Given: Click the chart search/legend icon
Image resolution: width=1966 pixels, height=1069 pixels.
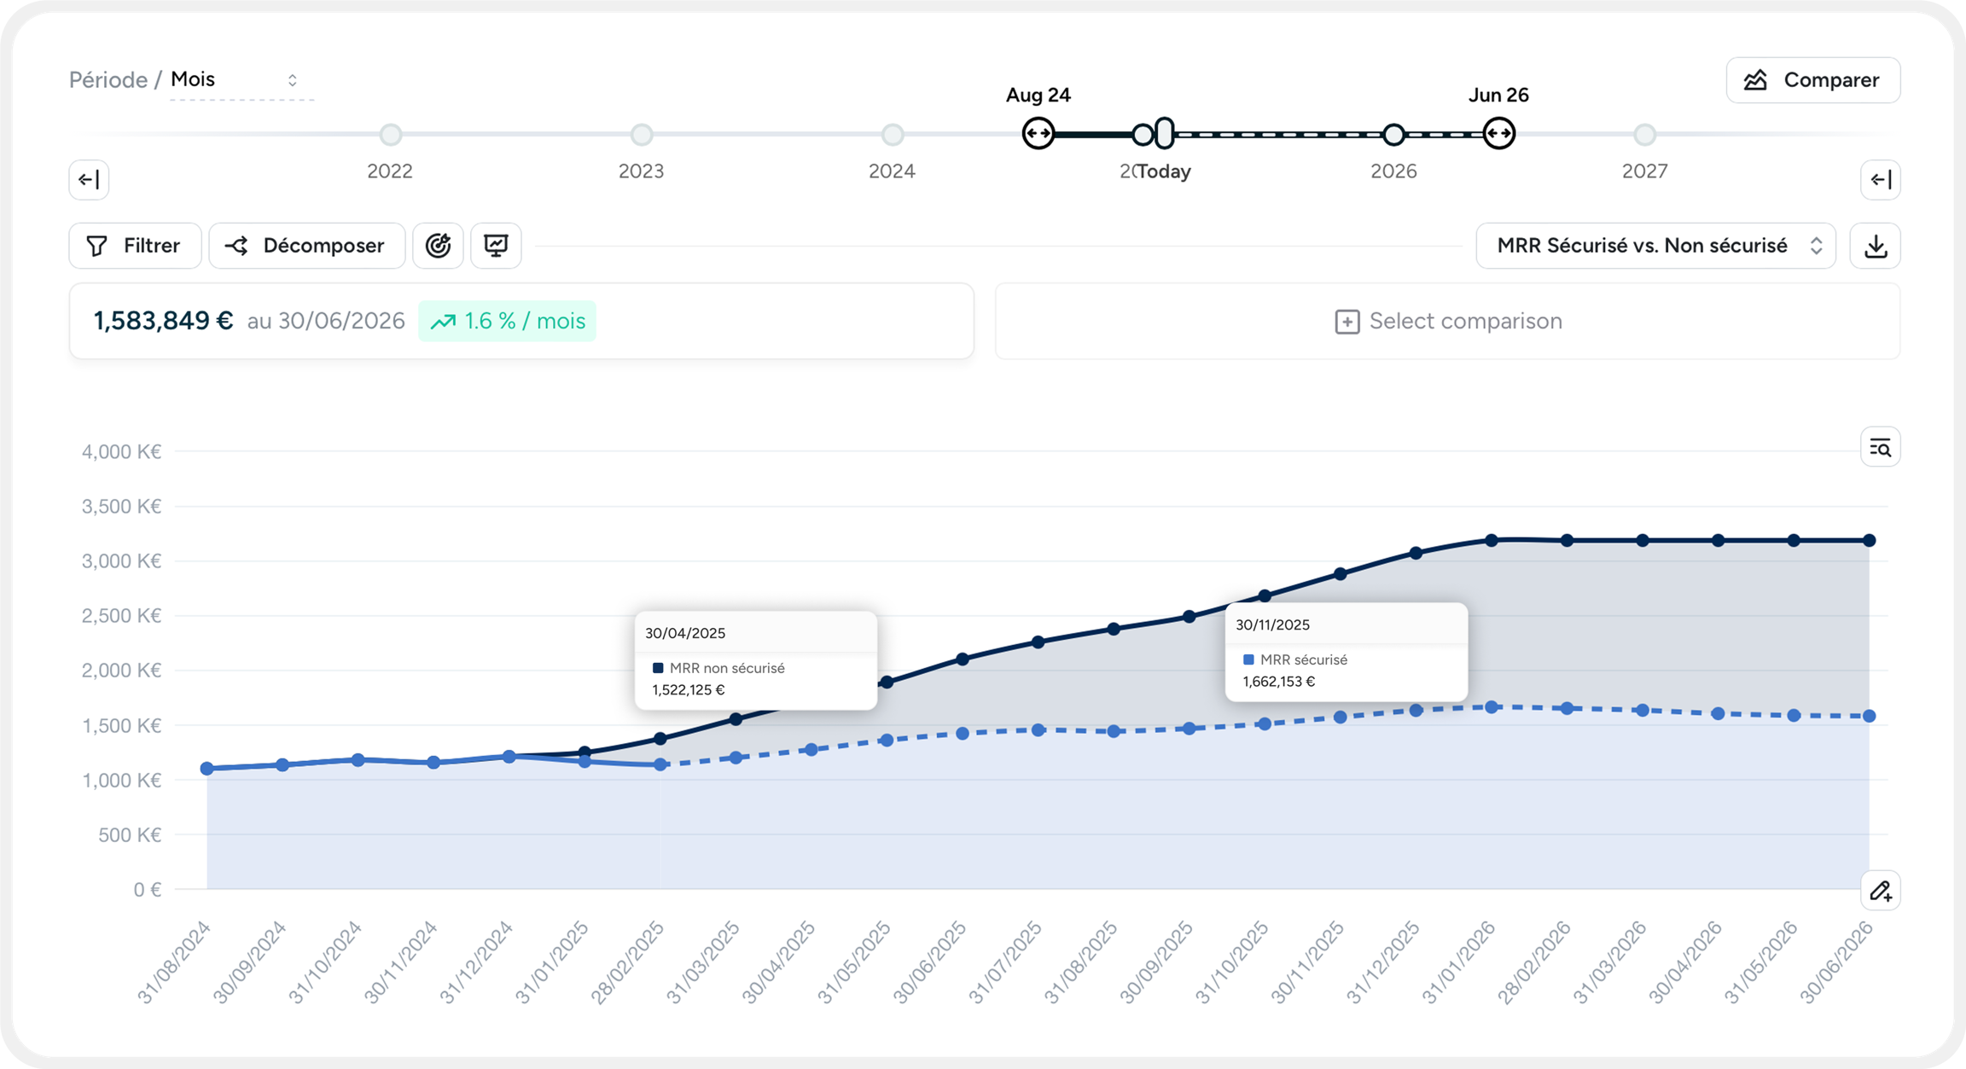Looking at the screenshot, I should [x=1880, y=447].
